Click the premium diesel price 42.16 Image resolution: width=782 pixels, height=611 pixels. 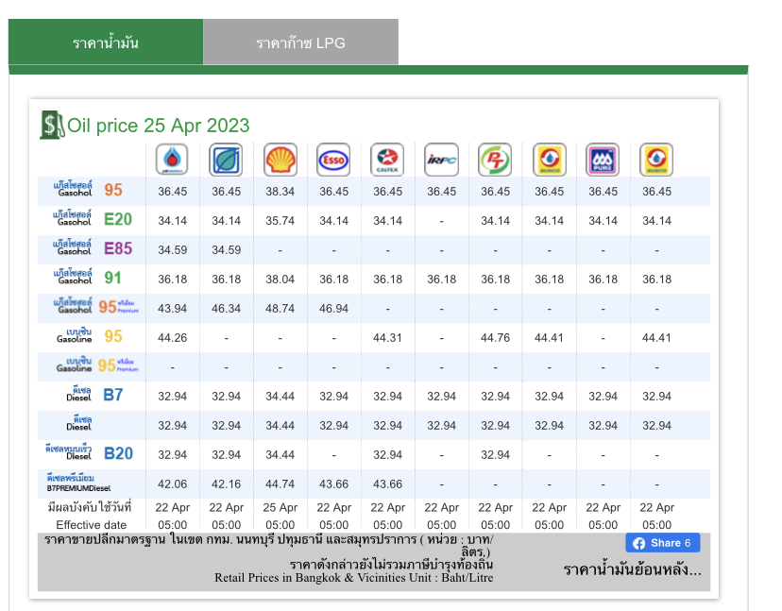click(226, 484)
